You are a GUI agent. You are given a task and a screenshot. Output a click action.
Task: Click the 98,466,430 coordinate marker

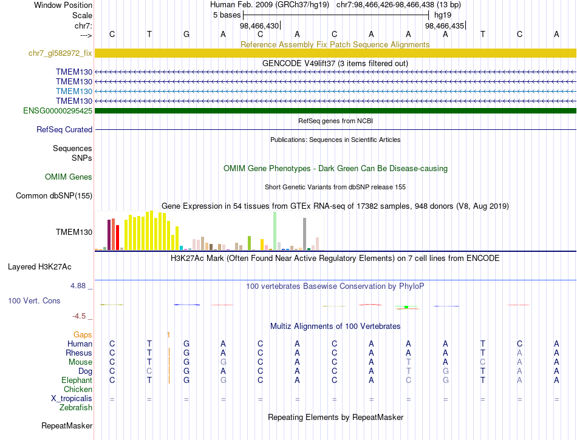259,25
